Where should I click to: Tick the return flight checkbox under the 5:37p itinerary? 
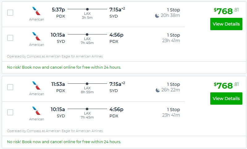coord(10,38)
